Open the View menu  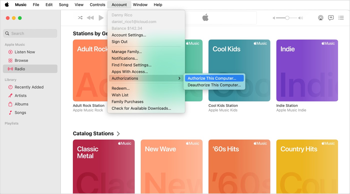(x=79, y=4)
